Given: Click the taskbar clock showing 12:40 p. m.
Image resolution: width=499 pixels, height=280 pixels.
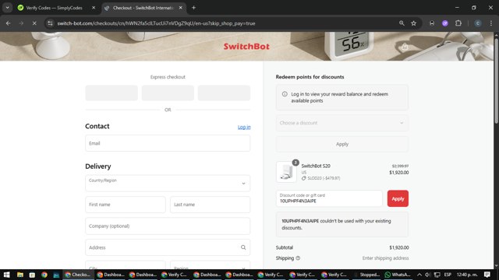Looking at the screenshot, I should tap(467, 275).
